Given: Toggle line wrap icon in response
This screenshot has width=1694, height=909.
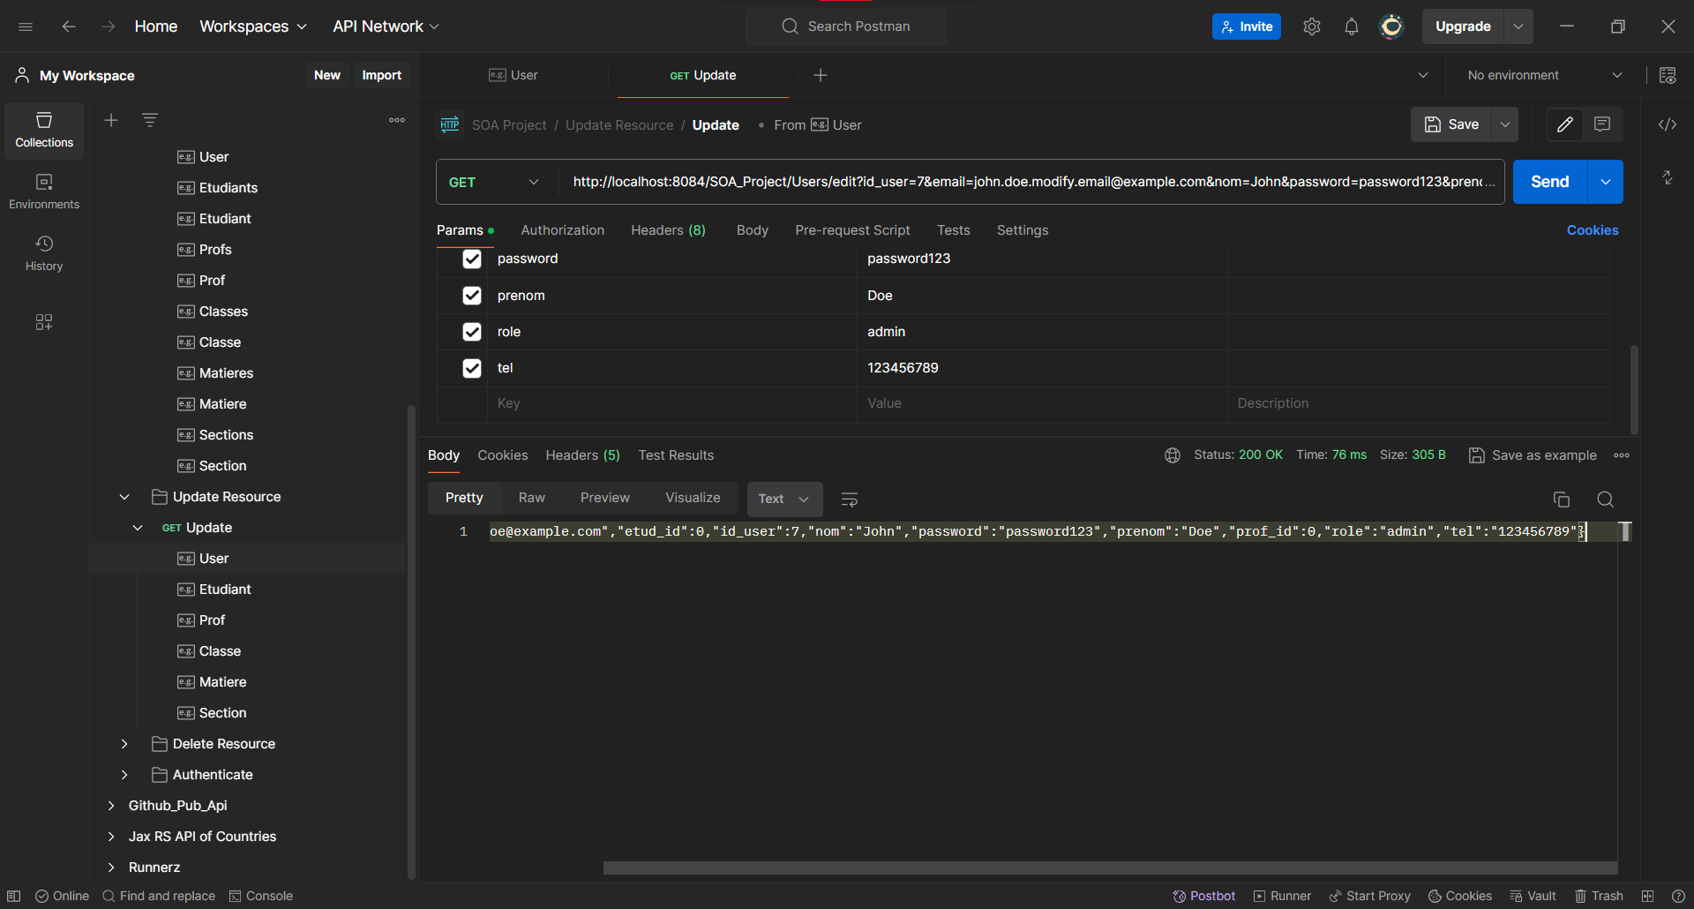Looking at the screenshot, I should pos(850,500).
